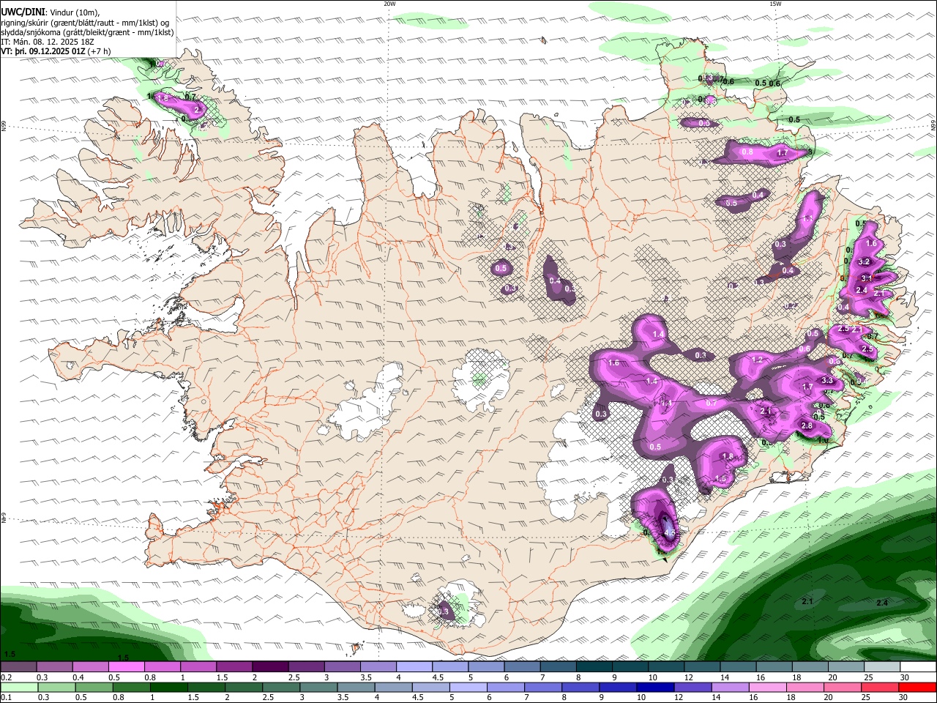The image size is (937, 703).
Task: Click the white snow swatch after 30
Action: pos(919,667)
